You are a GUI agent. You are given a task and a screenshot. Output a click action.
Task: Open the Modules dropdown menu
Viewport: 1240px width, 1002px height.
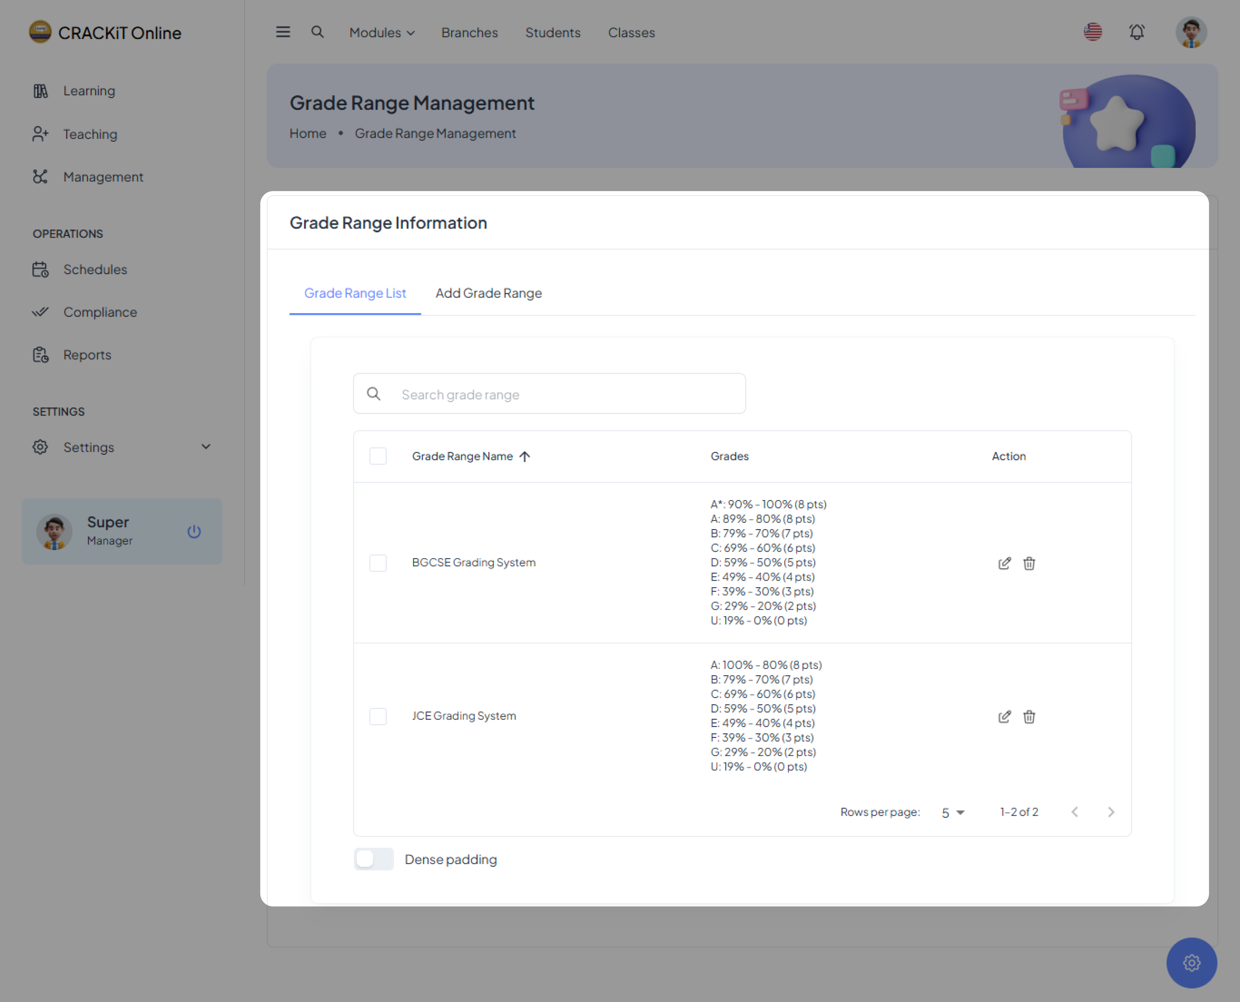pos(382,33)
